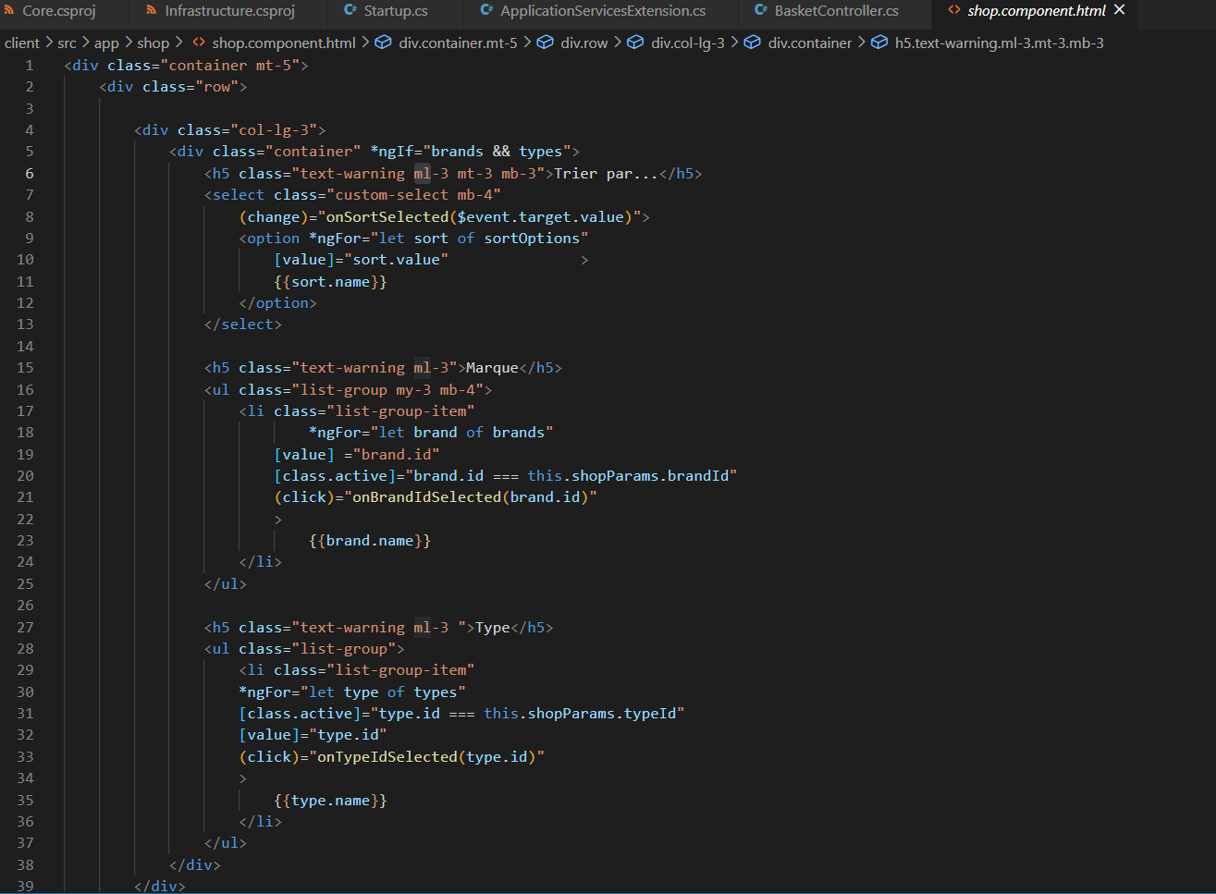Click the C# icon on BasketController.cs tab
Image resolution: width=1216 pixels, height=894 pixels.
pyautogui.click(x=761, y=11)
